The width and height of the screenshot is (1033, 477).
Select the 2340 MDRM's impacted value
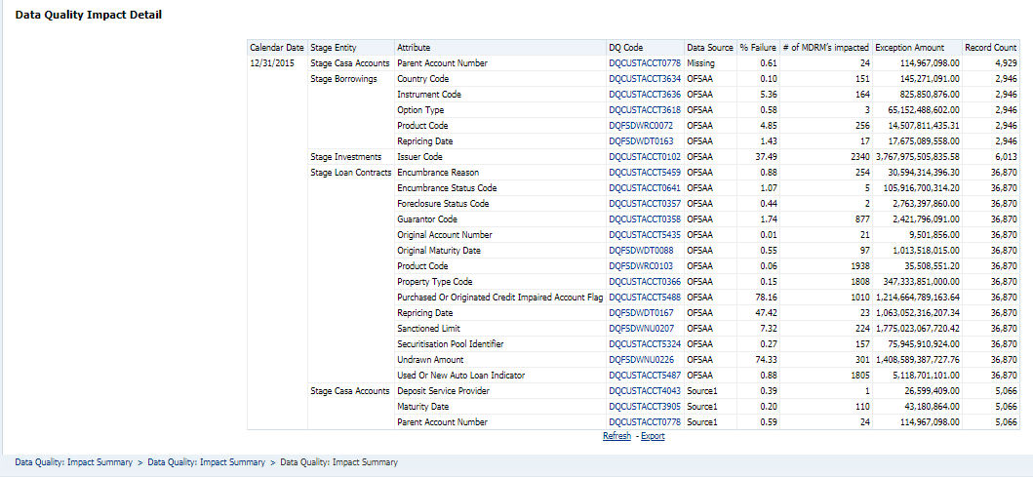pos(859,157)
